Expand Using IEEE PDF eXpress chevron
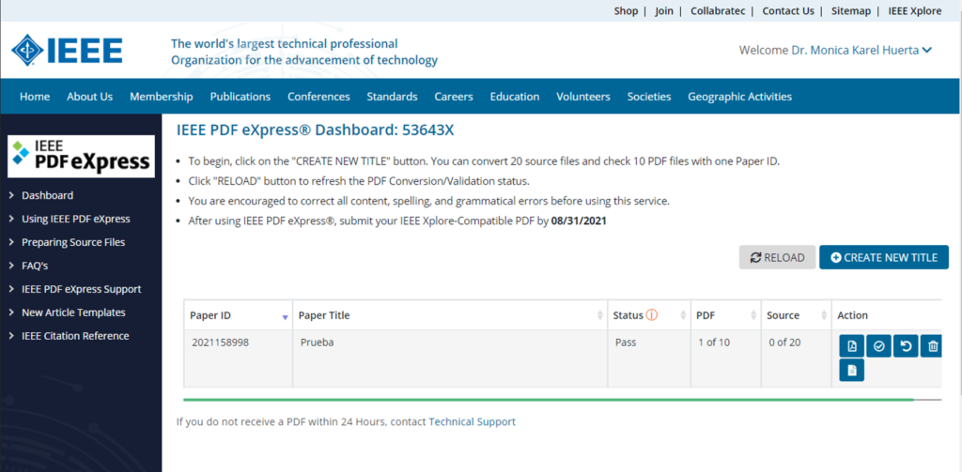The image size is (962, 472). [x=11, y=219]
